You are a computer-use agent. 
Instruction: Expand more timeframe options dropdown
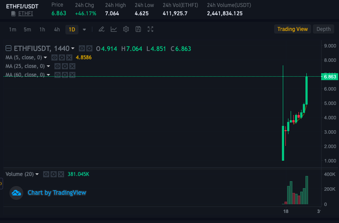click(85, 29)
